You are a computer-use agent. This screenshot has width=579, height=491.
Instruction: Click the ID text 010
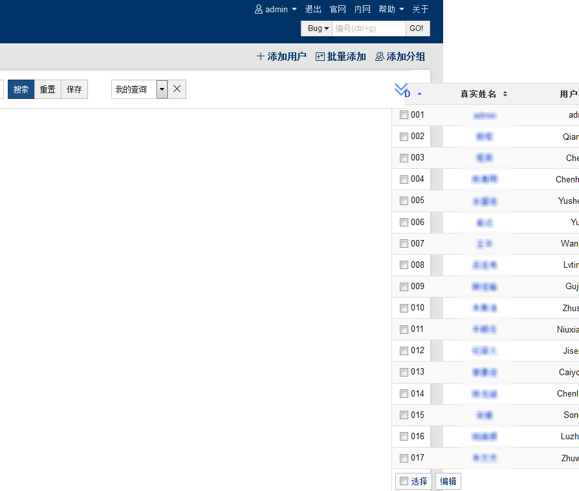pyautogui.click(x=418, y=307)
